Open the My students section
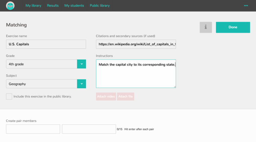 click(x=74, y=6)
